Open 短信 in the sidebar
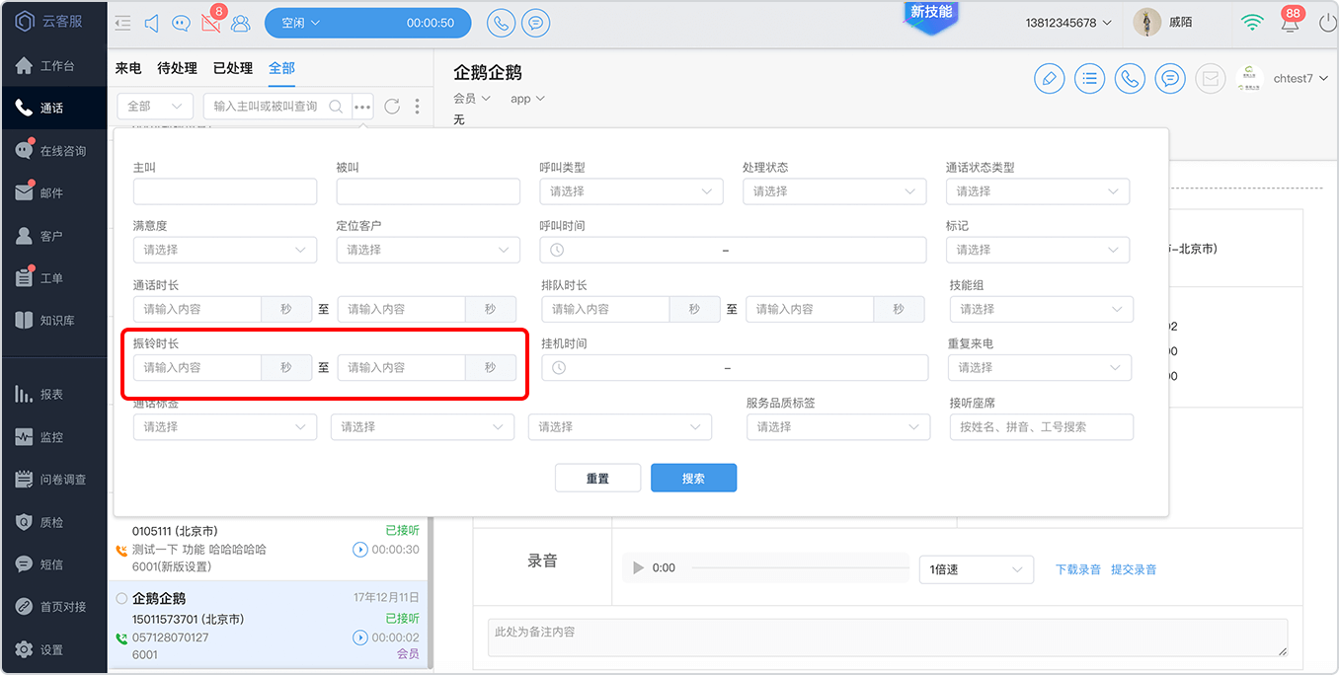The width and height of the screenshot is (1339, 675). coord(53,564)
